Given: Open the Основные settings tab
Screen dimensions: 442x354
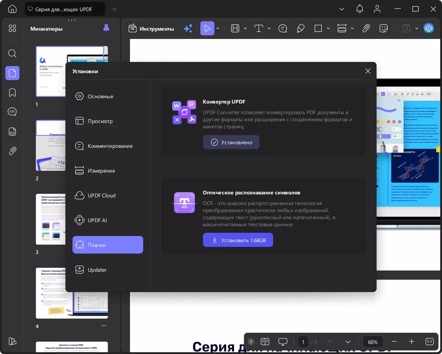Looking at the screenshot, I should [x=108, y=96].
